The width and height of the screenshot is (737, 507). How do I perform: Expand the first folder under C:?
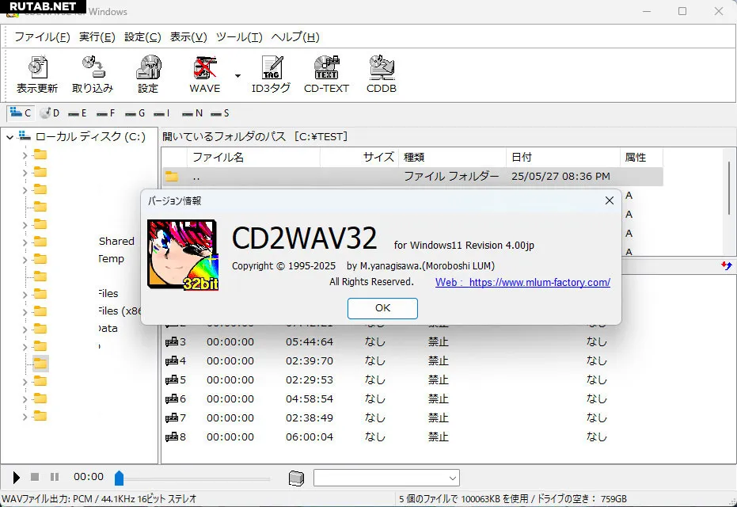coord(25,155)
